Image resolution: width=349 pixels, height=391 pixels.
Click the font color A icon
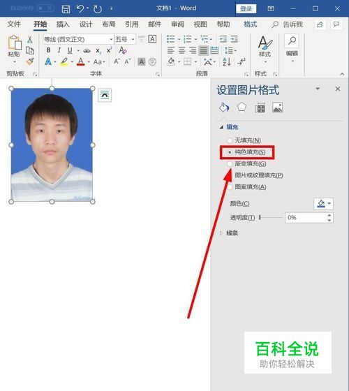coord(80,61)
